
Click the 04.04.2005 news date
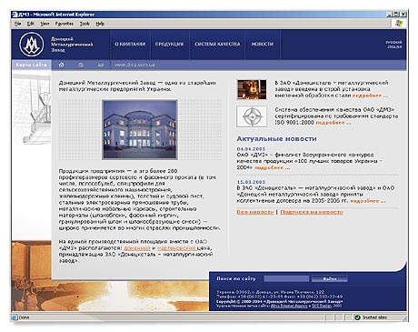(251, 149)
